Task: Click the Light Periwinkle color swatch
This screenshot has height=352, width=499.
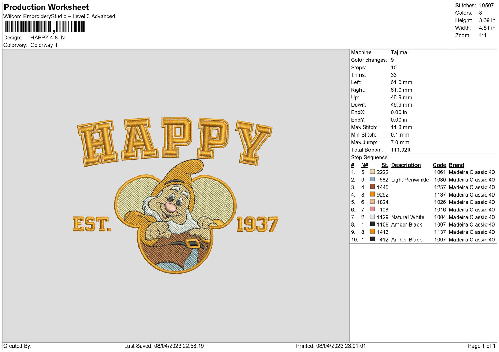Action: (x=372, y=179)
